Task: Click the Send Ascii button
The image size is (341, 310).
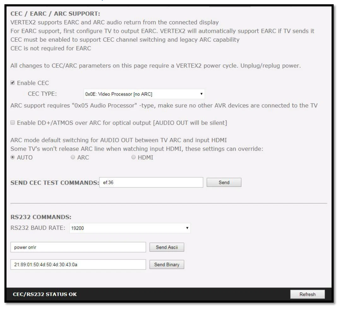Action: tap(167, 247)
